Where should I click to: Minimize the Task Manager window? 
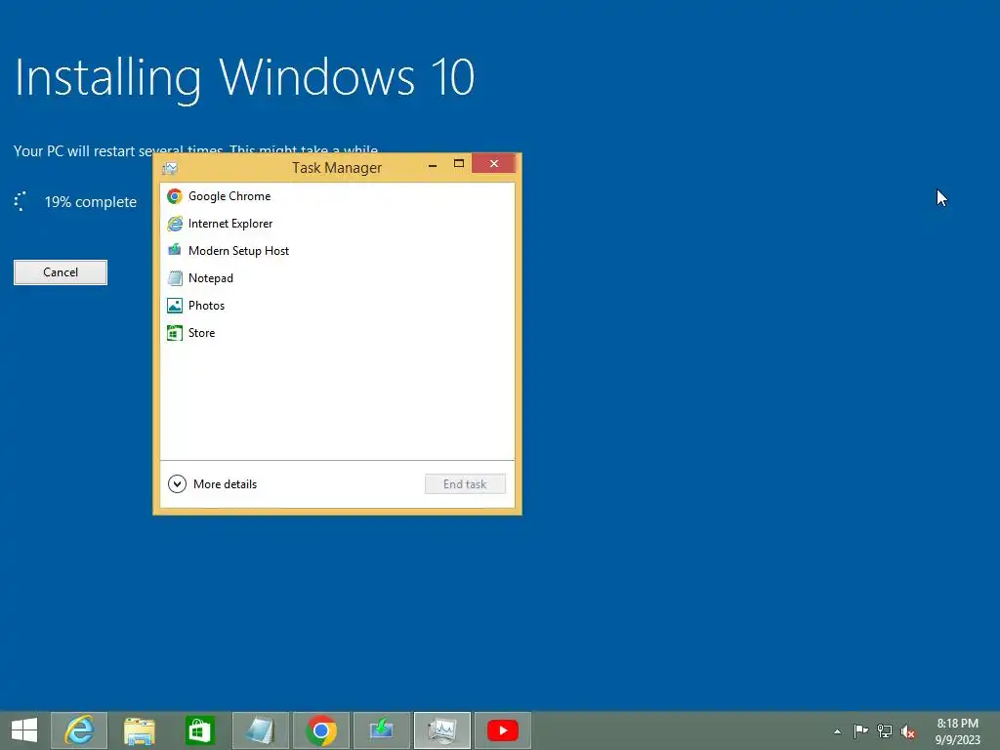[x=433, y=164]
